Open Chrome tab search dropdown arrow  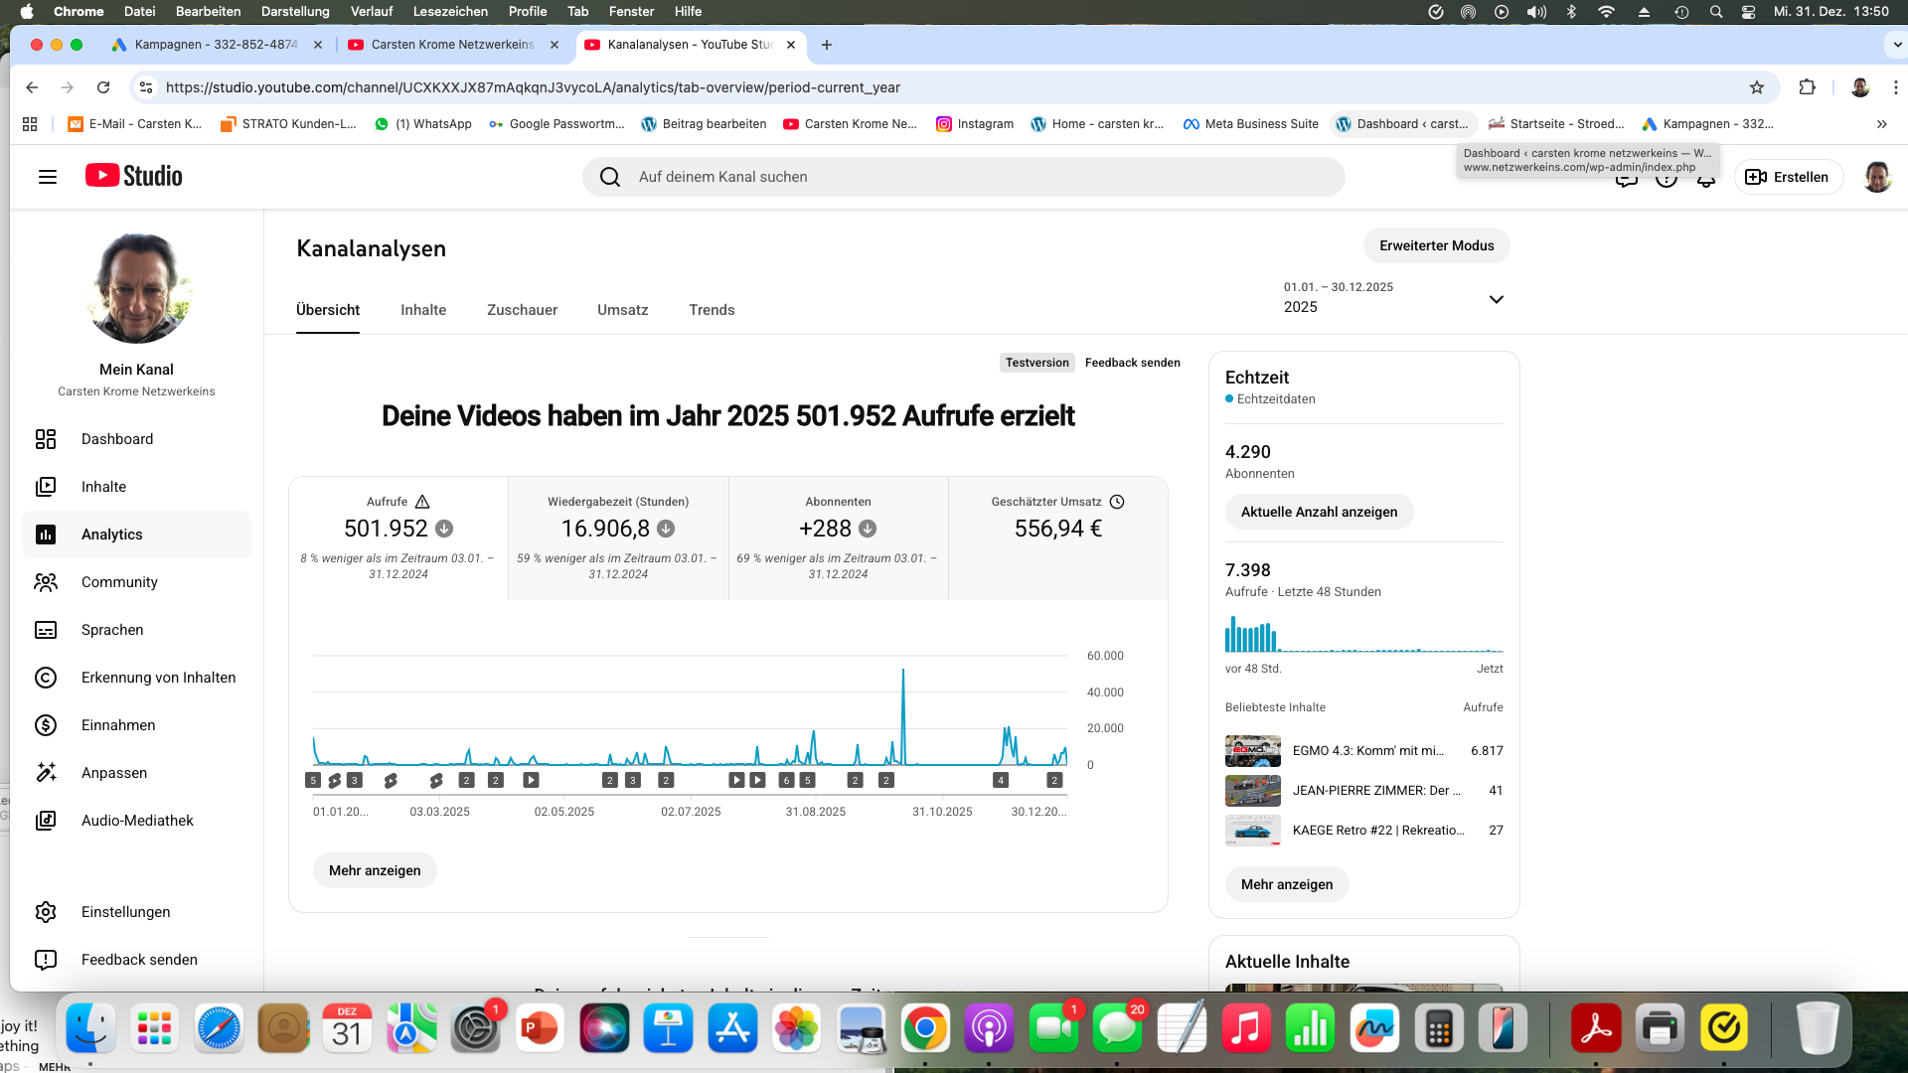[x=1895, y=45]
